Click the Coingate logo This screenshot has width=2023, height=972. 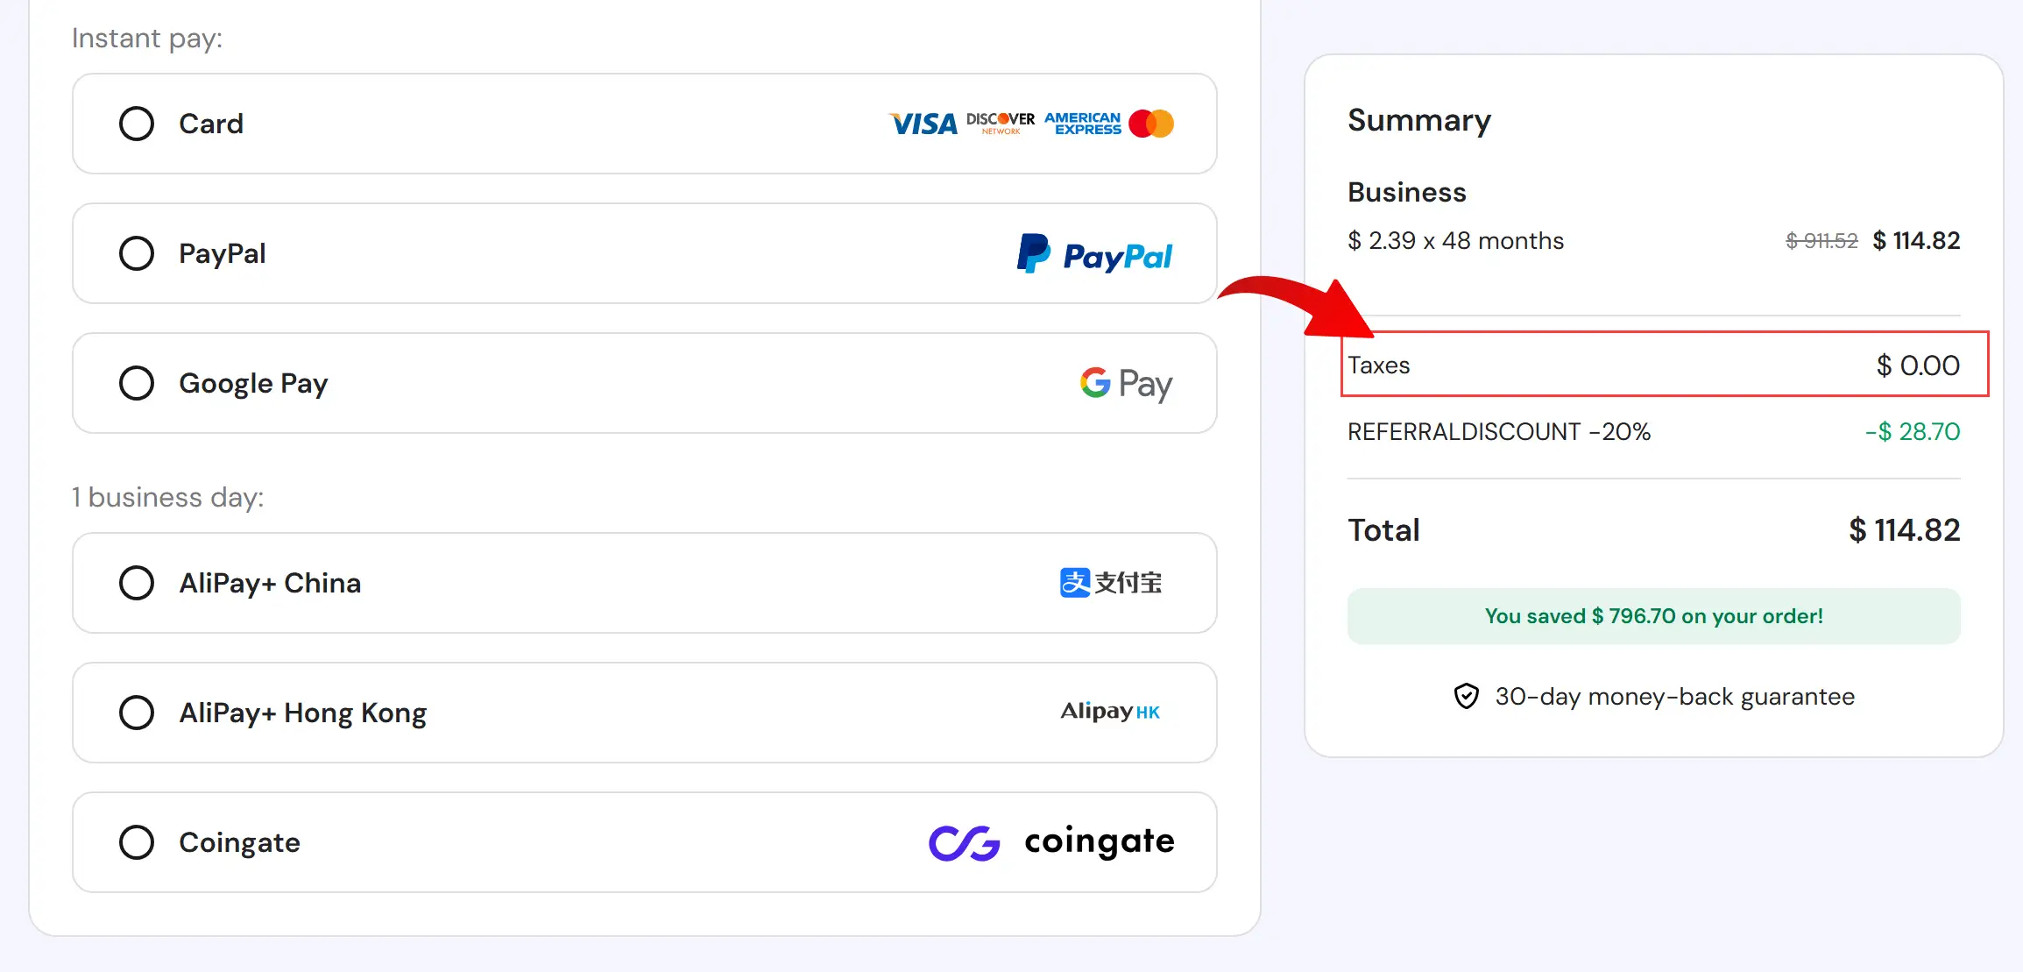click(x=1051, y=841)
